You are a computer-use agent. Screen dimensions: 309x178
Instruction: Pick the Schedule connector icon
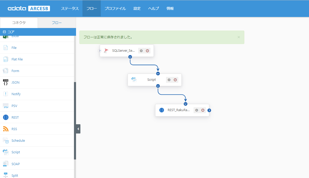pyautogui.click(x=6, y=141)
